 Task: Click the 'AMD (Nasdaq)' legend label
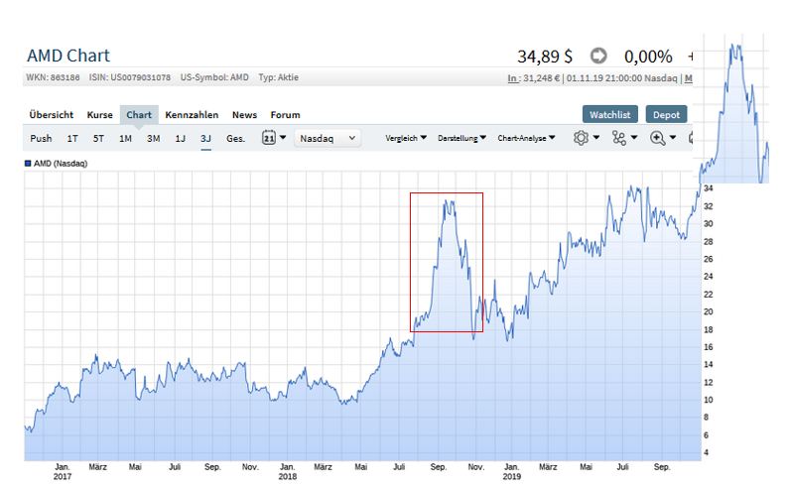point(61,164)
